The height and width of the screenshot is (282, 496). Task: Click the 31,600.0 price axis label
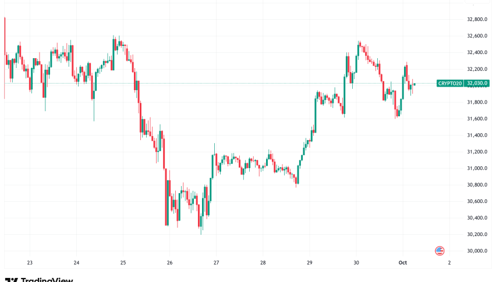(x=477, y=119)
